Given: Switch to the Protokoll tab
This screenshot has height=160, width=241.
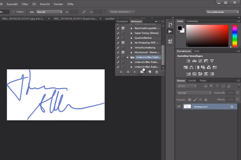Looking at the screenshot, I should tap(122, 22).
